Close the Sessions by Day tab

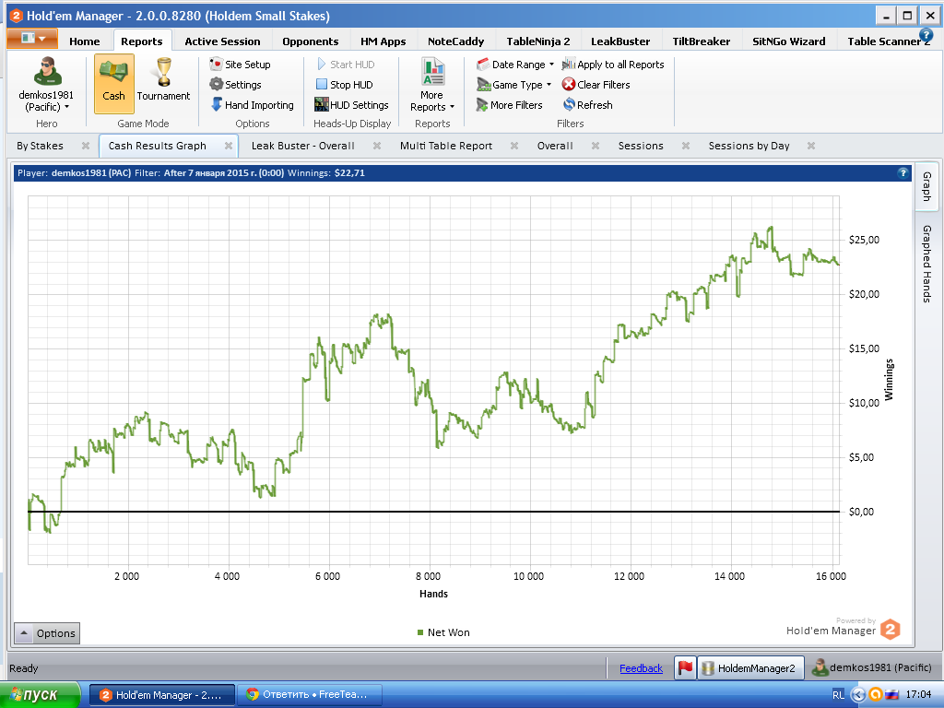click(x=811, y=146)
